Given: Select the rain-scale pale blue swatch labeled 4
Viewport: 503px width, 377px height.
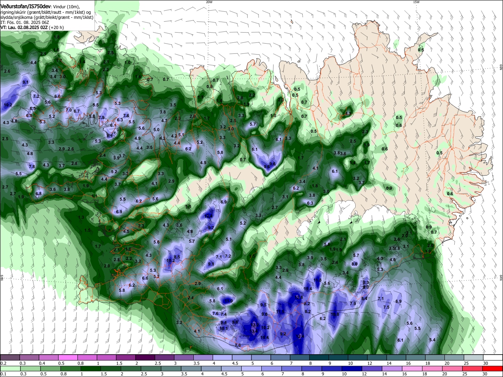Looking at the screenshot, I should 211,368.
